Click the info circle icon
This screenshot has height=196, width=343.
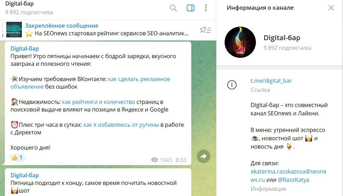[x=232, y=85]
